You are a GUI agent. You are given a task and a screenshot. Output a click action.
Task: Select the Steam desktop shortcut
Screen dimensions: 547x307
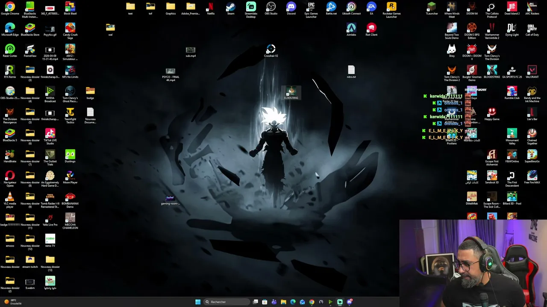click(231, 9)
